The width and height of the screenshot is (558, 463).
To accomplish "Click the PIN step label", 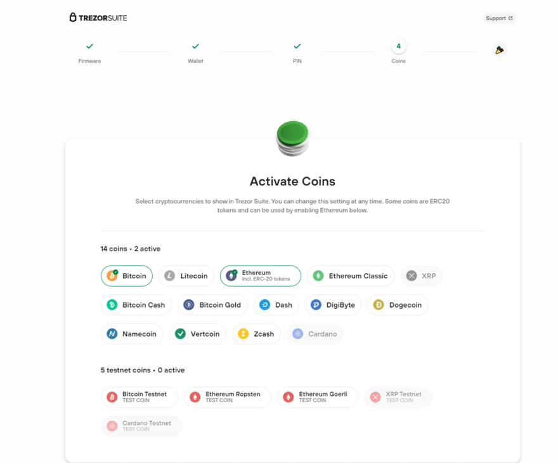I will [x=297, y=62].
